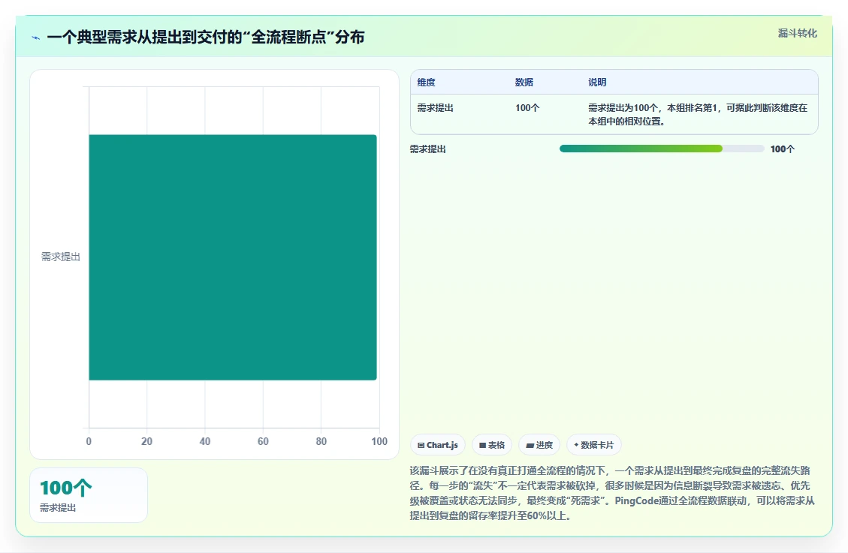
Task: Click the 100个 value beside progress bar
Action: click(x=782, y=149)
